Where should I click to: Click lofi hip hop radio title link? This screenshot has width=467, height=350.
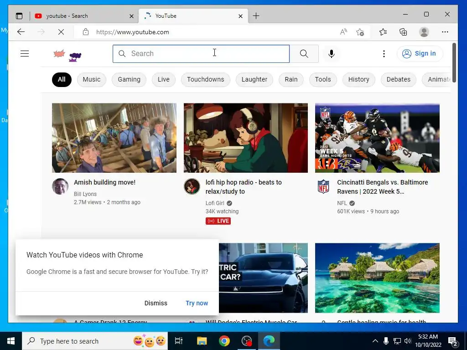[x=244, y=186]
